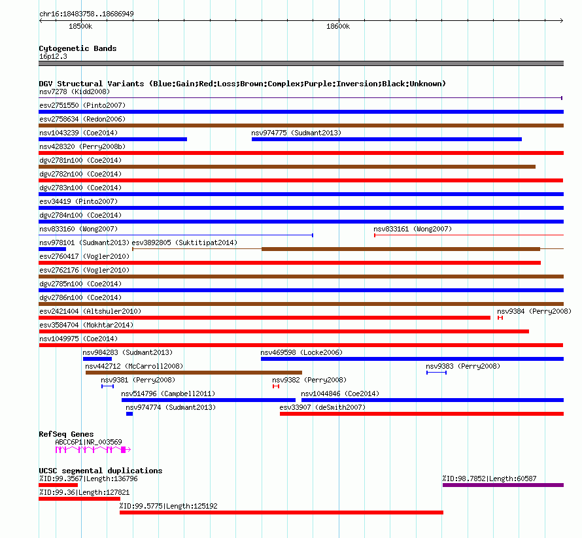
Task: Open the dgv2784n100 (Coe2014) variant label
Action: (x=80, y=215)
